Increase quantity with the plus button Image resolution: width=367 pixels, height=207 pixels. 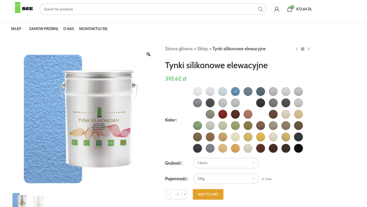[185, 194]
